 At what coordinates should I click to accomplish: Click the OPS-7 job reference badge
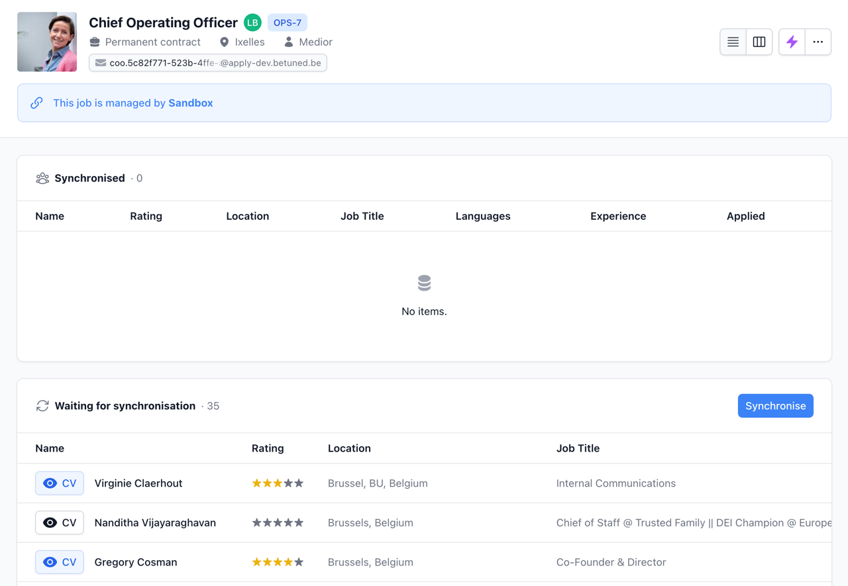click(288, 23)
